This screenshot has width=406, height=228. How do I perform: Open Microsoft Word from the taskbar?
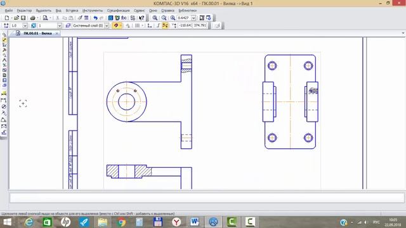pos(195,222)
